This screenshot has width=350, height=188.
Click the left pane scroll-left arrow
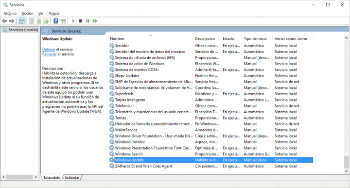3,177
